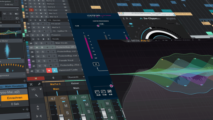213x120 pixels.
Task: Click inspector channel M button
Action: pyautogui.click(x=5, y=14)
